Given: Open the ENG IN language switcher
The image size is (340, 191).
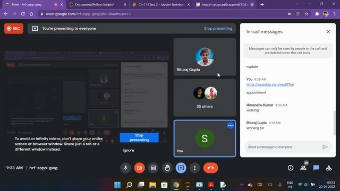Looking at the screenshot, I should tap(290, 185).
